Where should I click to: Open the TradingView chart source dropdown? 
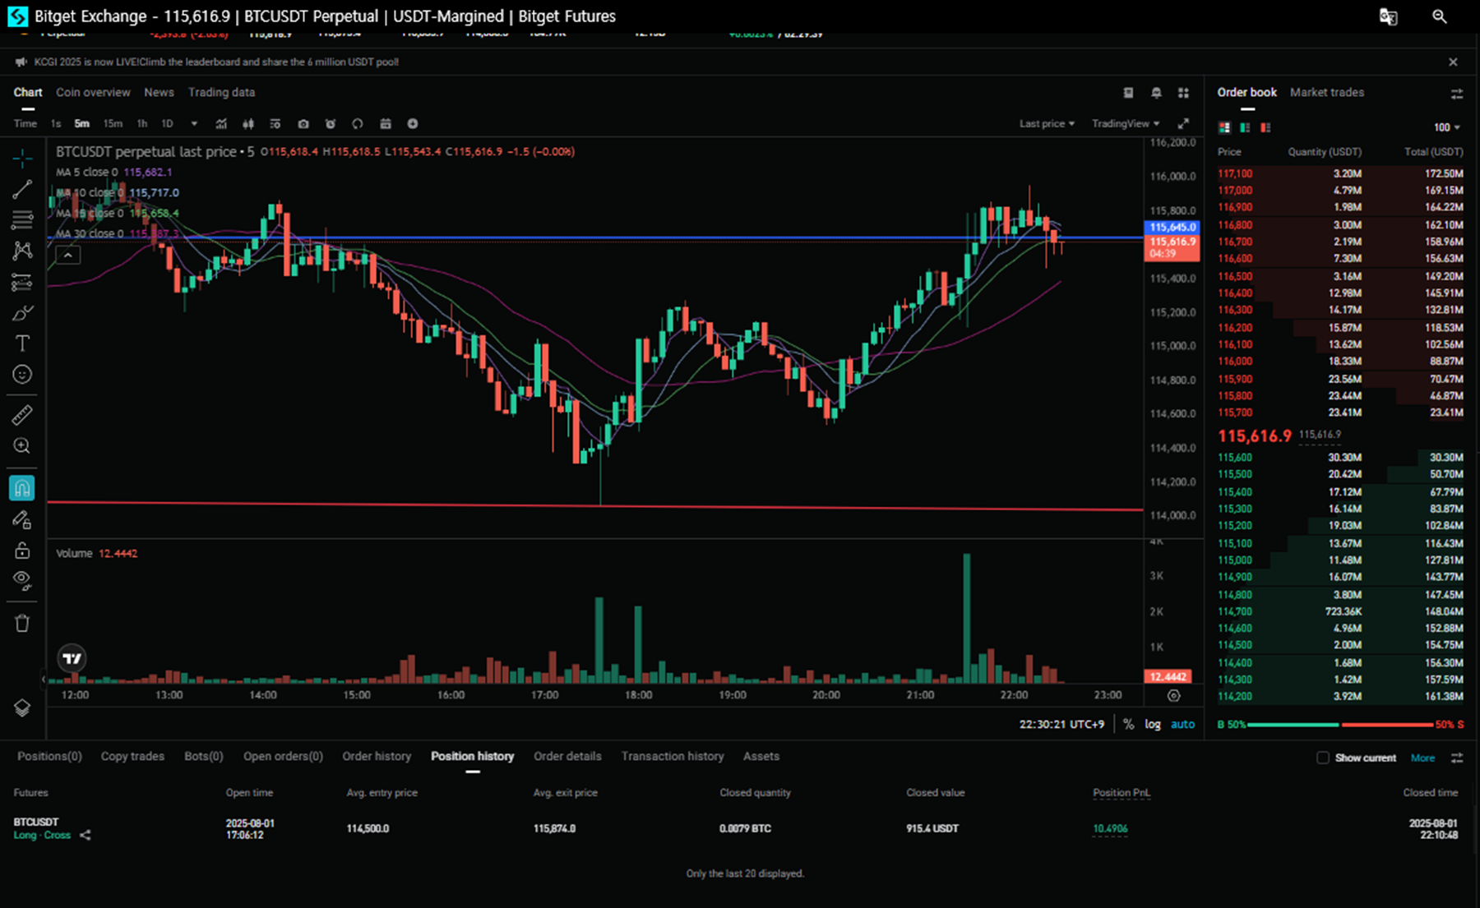click(1126, 124)
